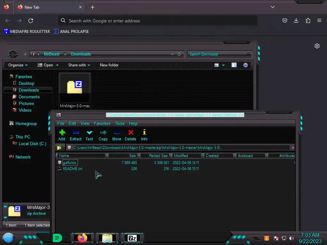Click Downloads in the Explorer breadcrumb
The width and height of the screenshot is (327, 245).
coord(81,54)
